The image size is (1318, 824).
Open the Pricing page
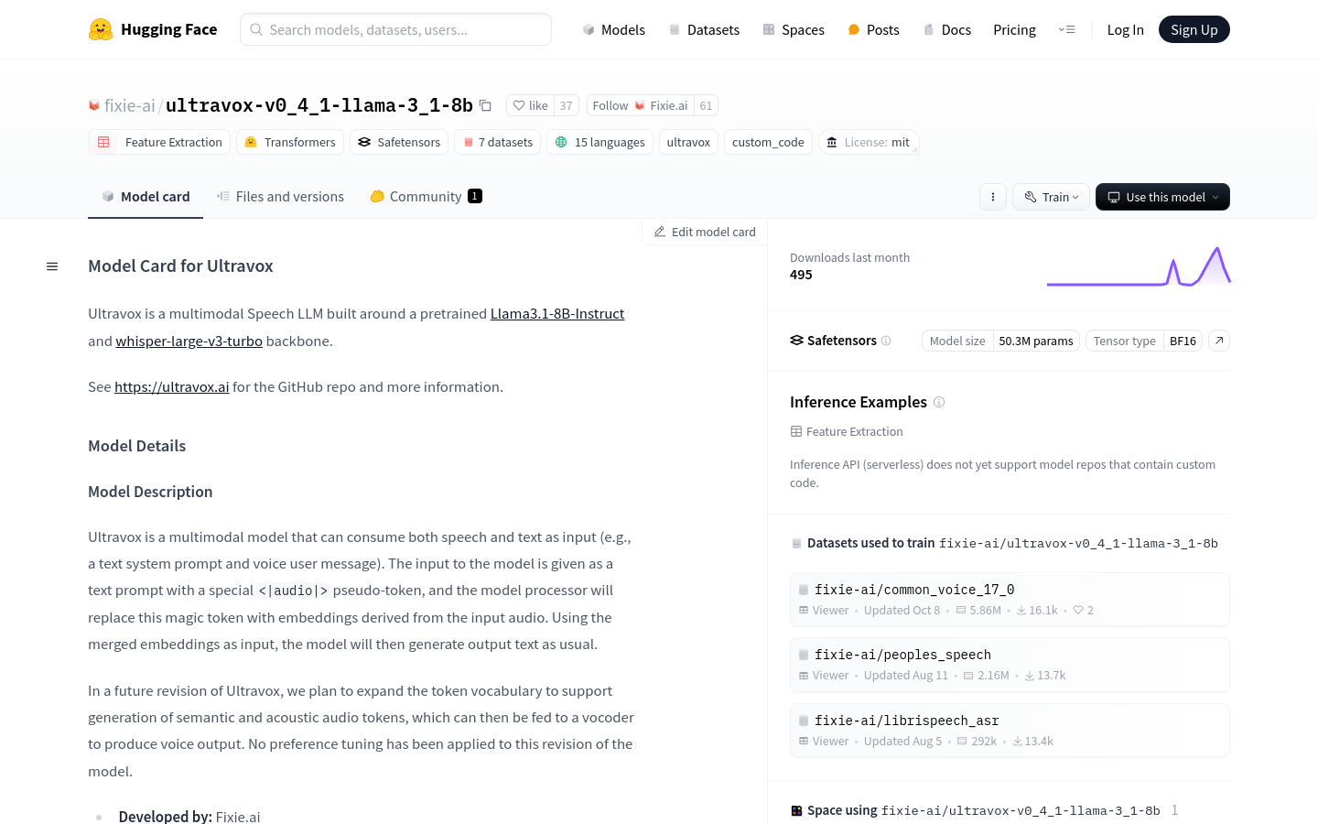[x=1014, y=29]
